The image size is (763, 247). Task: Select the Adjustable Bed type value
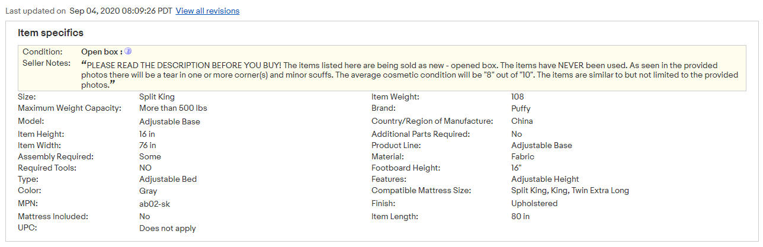coord(168,179)
